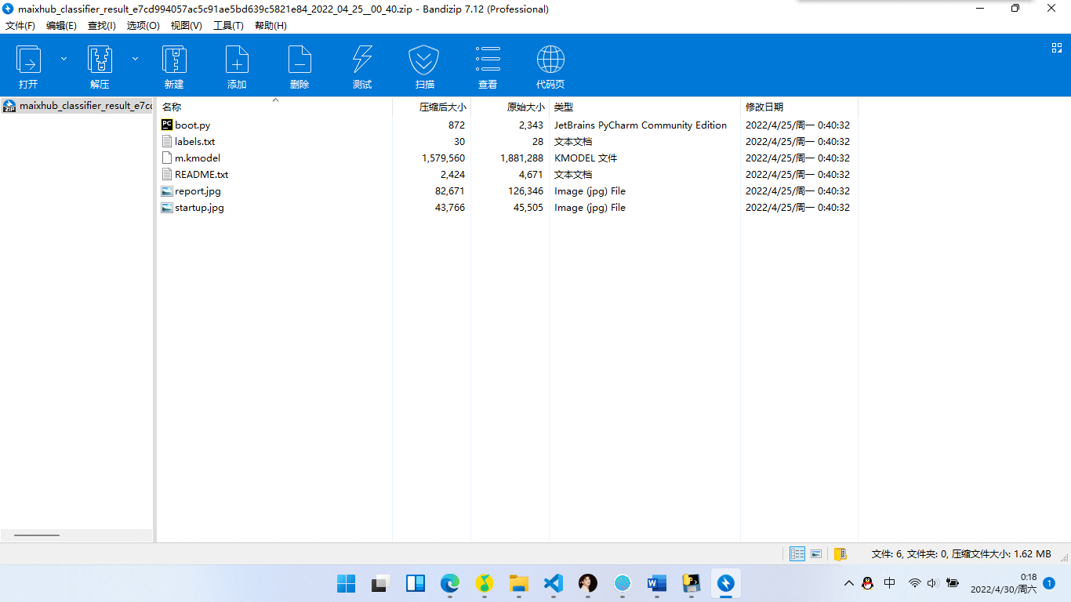Switch to details view in status bar

[797, 554]
